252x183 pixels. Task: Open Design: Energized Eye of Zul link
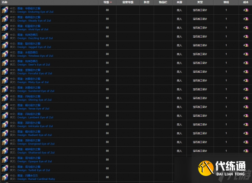pos(36,144)
